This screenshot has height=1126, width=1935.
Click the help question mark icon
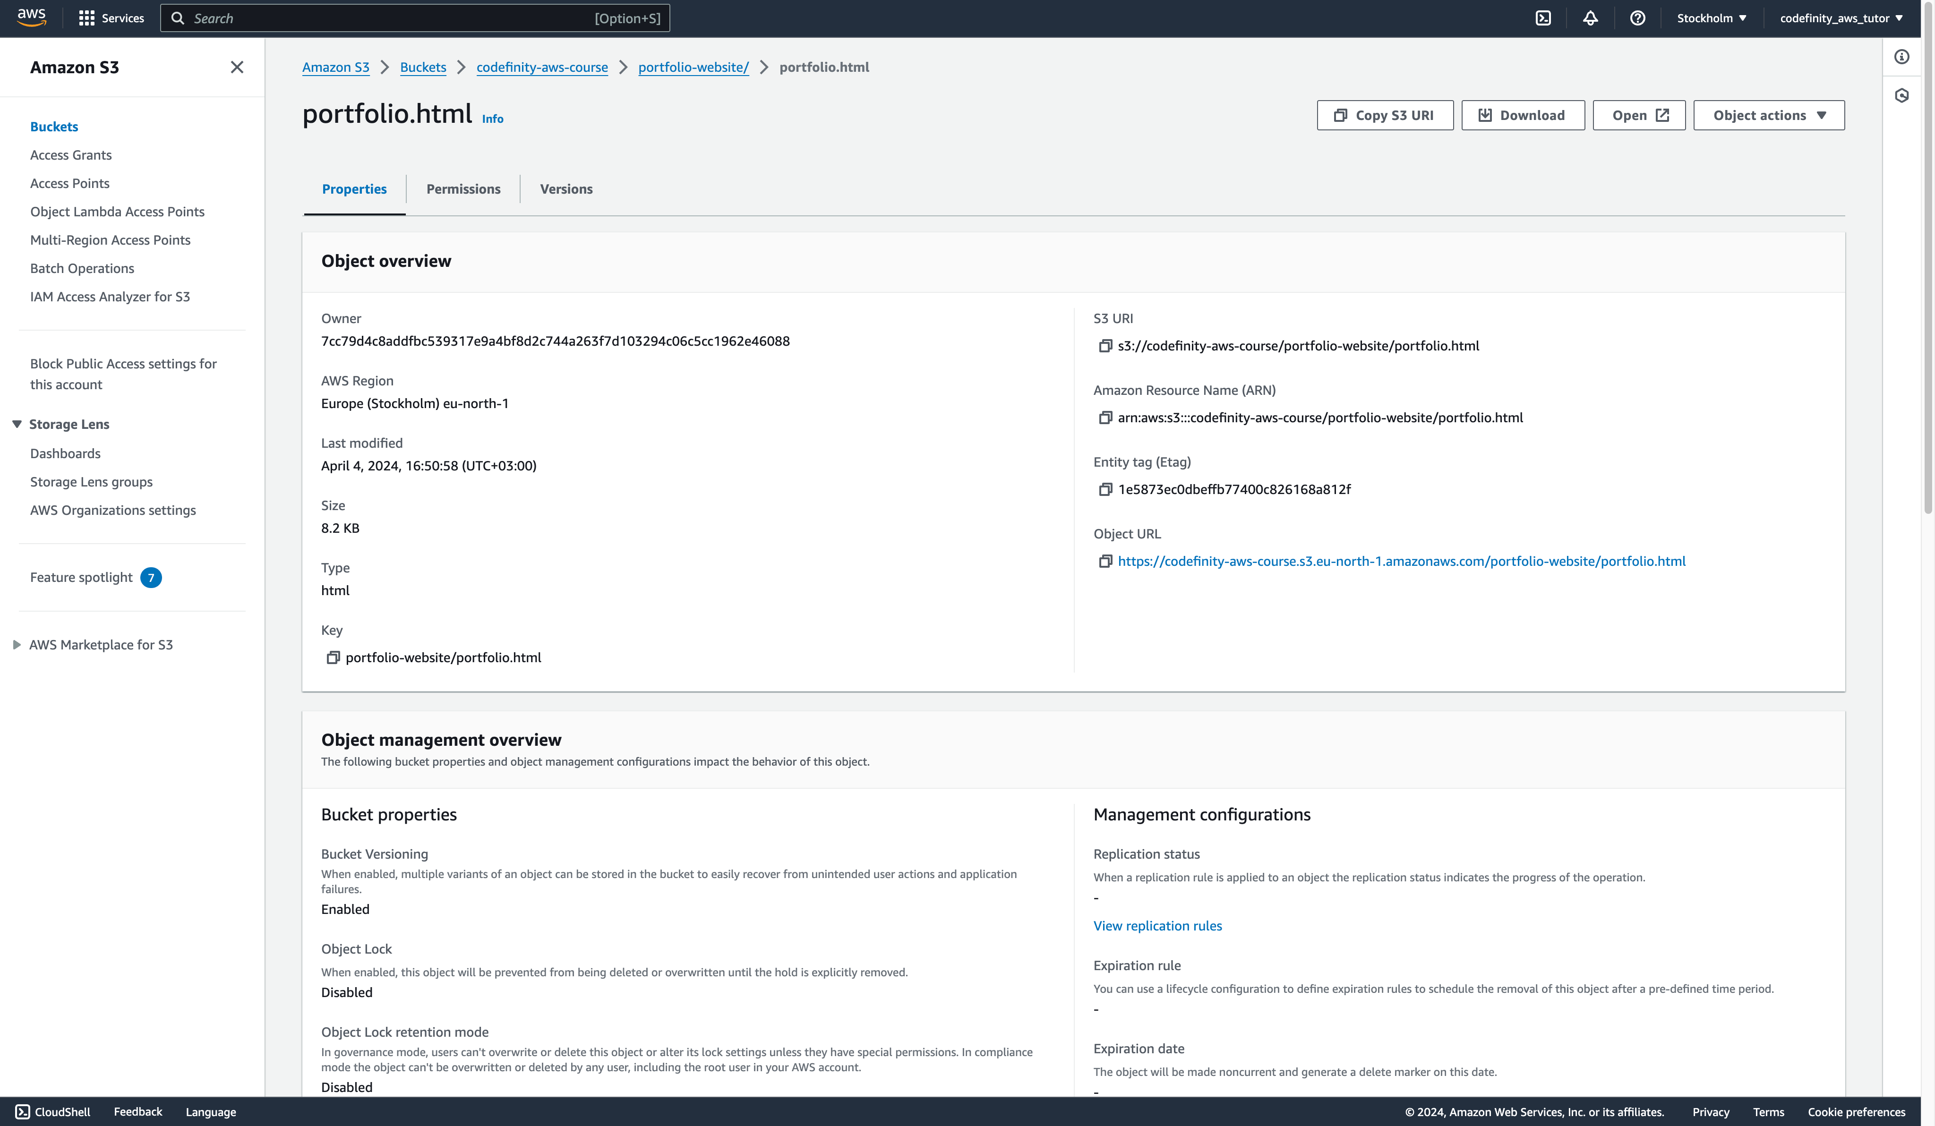(x=1637, y=18)
